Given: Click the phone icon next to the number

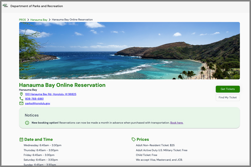Looking at the screenshot, I should (21, 99).
